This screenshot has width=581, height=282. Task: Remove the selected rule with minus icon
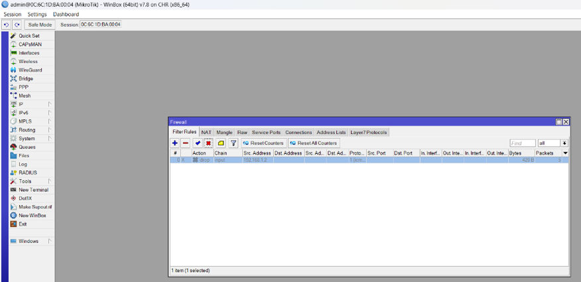pyautogui.click(x=186, y=143)
